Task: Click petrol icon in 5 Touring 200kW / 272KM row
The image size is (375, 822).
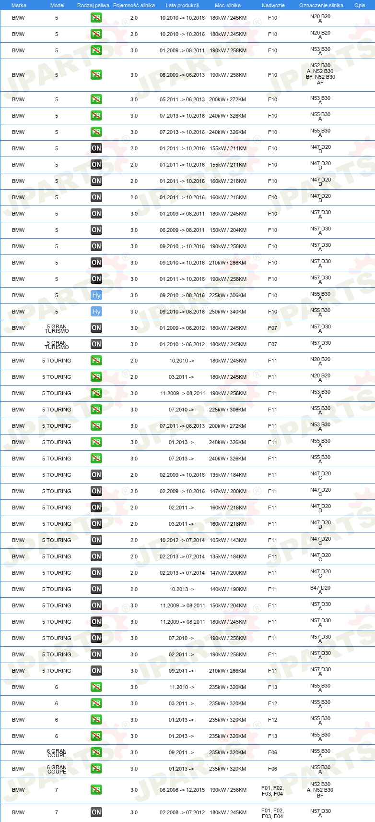Action: [x=96, y=426]
